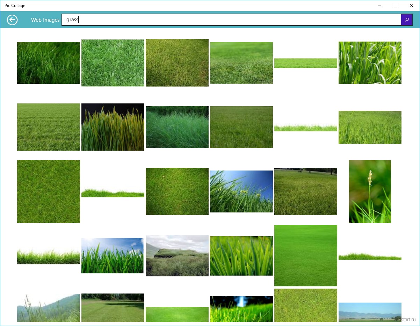Pick the tall smooth bright green lawn thumbnail
Viewport: 420px width, 326px height.
point(306,256)
